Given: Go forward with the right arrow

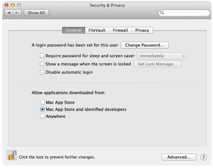Looking at the screenshot, I should [x=17, y=13].
